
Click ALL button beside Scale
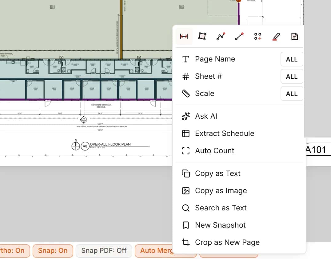[292, 94]
